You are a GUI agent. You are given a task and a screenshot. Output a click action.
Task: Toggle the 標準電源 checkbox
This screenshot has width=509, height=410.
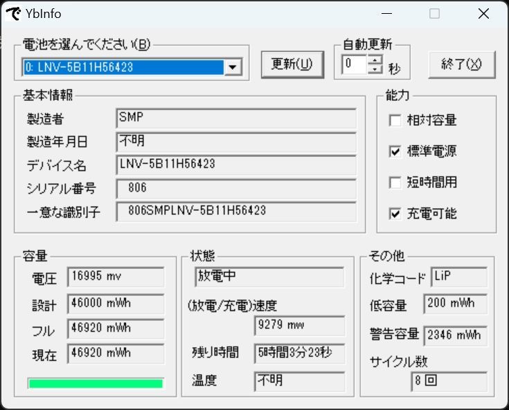click(x=395, y=151)
